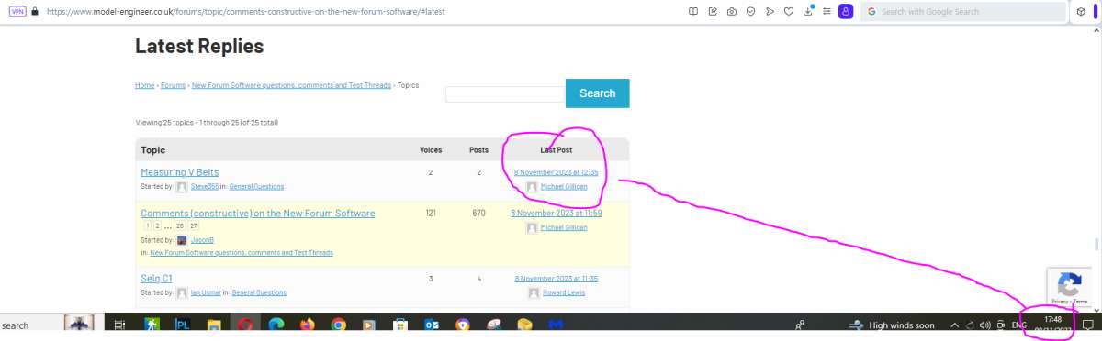Open JasonB's profile link

(203, 240)
